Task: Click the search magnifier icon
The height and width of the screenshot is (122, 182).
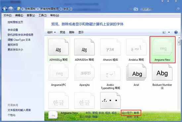Action: pyautogui.click(x=178, y=9)
